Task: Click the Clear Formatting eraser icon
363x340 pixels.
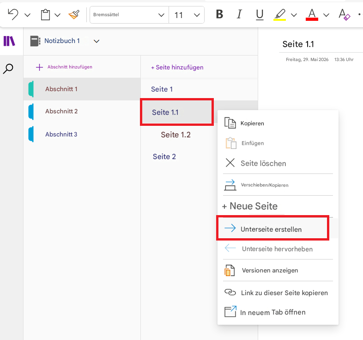Action: [344, 15]
